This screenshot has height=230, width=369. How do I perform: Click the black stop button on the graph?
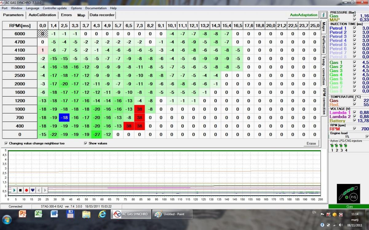pyautogui.click(x=20, y=190)
